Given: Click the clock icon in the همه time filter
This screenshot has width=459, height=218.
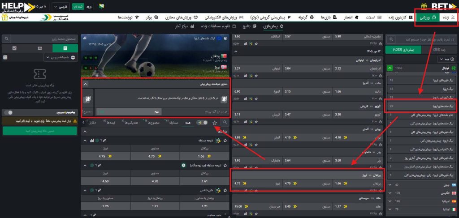Looking at the screenshot, I should point(452,60).
